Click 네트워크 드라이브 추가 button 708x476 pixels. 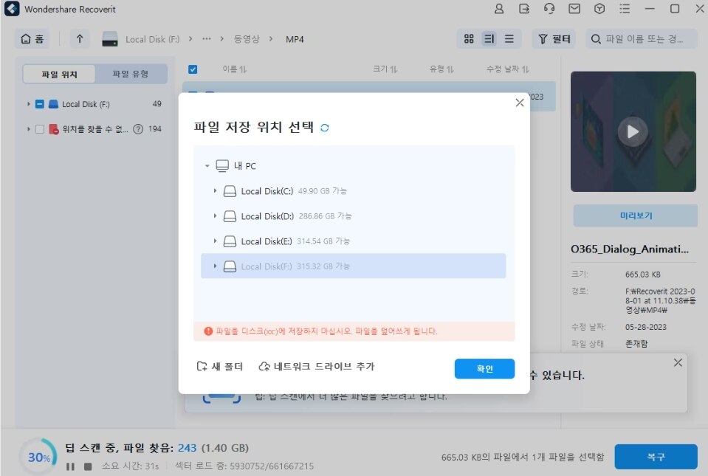317,366
